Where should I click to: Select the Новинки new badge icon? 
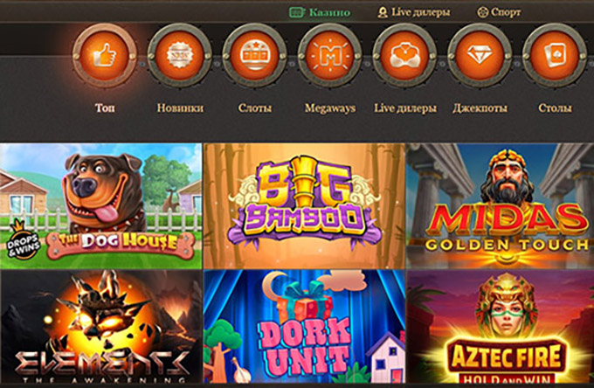click(x=180, y=55)
